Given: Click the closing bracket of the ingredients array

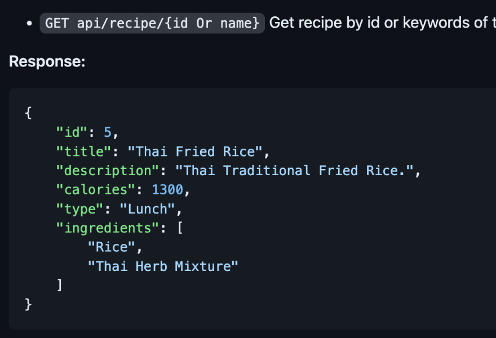Looking at the screenshot, I should (x=60, y=286).
